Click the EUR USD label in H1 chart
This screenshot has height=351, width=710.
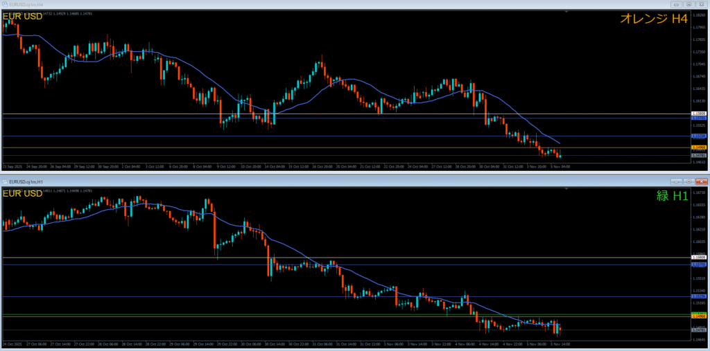coord(23,193)
